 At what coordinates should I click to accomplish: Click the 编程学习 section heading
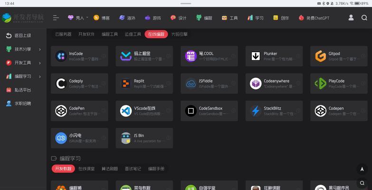70,159
